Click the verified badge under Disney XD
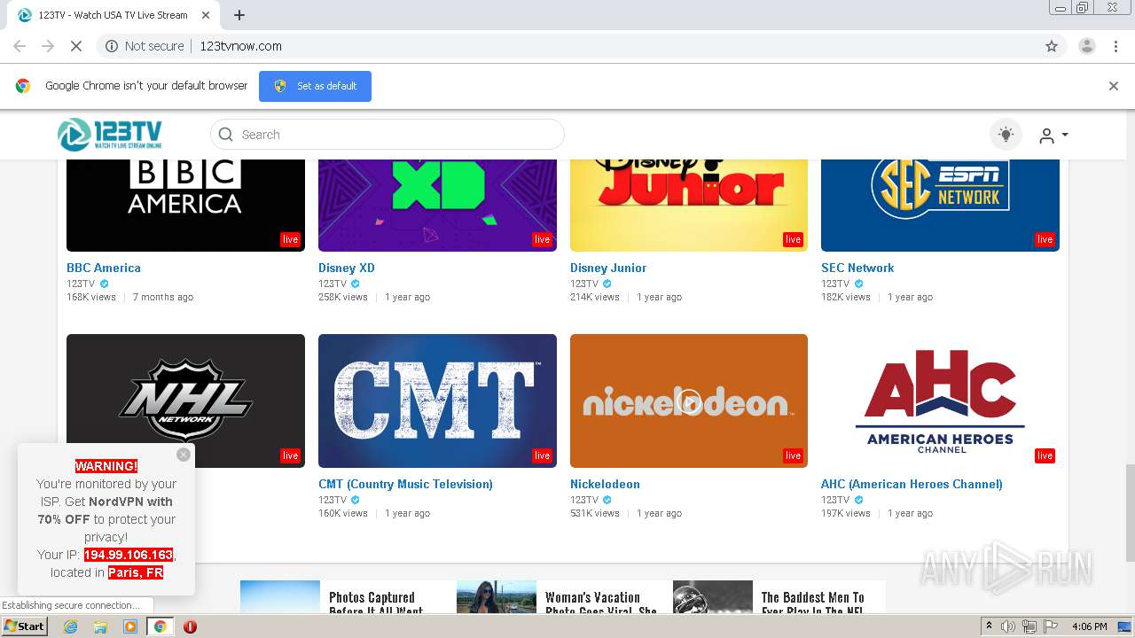Screen dimensions: 1135x638 [x=356, y=284]
